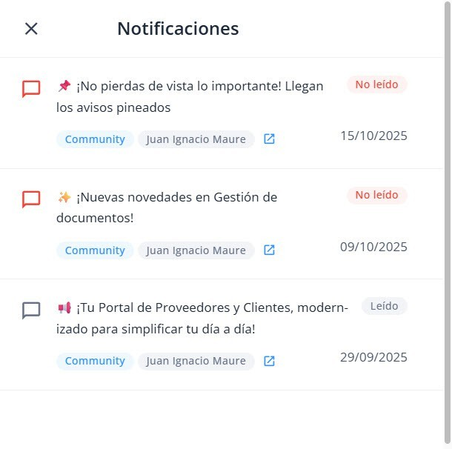Select Community tag under Gestión de documentos notification
The height and width of the screenshot is (449, 452).
[x=95, y=250]
